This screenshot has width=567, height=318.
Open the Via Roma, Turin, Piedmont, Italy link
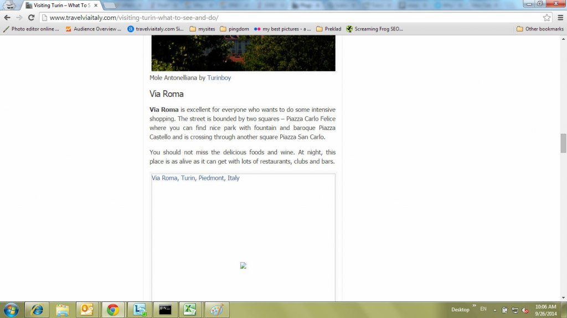[195, 178]
